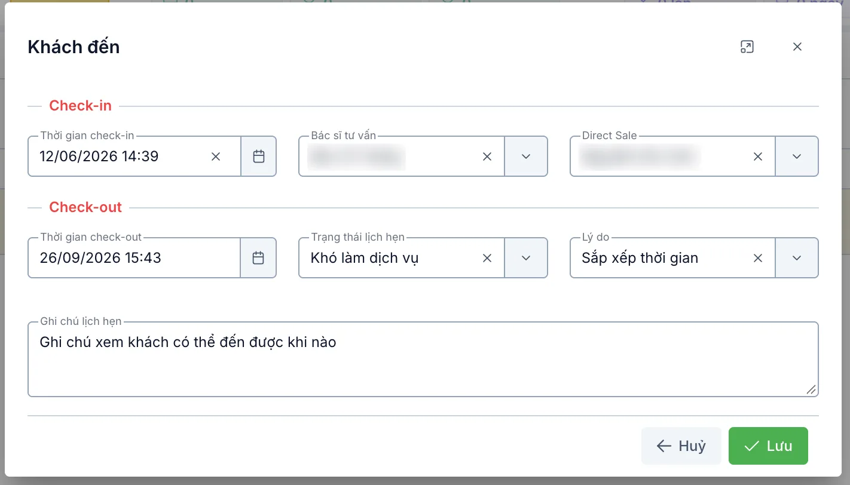Clear the check-in time value

pyautogui.click(x=216, y=156)
